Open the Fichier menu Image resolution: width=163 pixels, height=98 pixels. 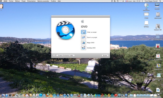pyautogui.click(x=11, y=1)
